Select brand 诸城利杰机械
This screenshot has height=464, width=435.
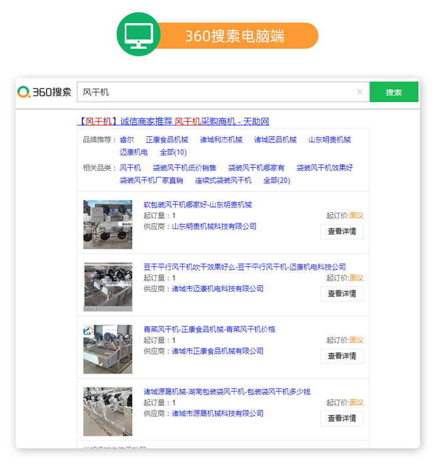221,140
